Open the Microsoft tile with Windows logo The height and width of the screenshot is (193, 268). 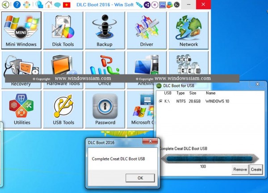(x=141, y=109)
